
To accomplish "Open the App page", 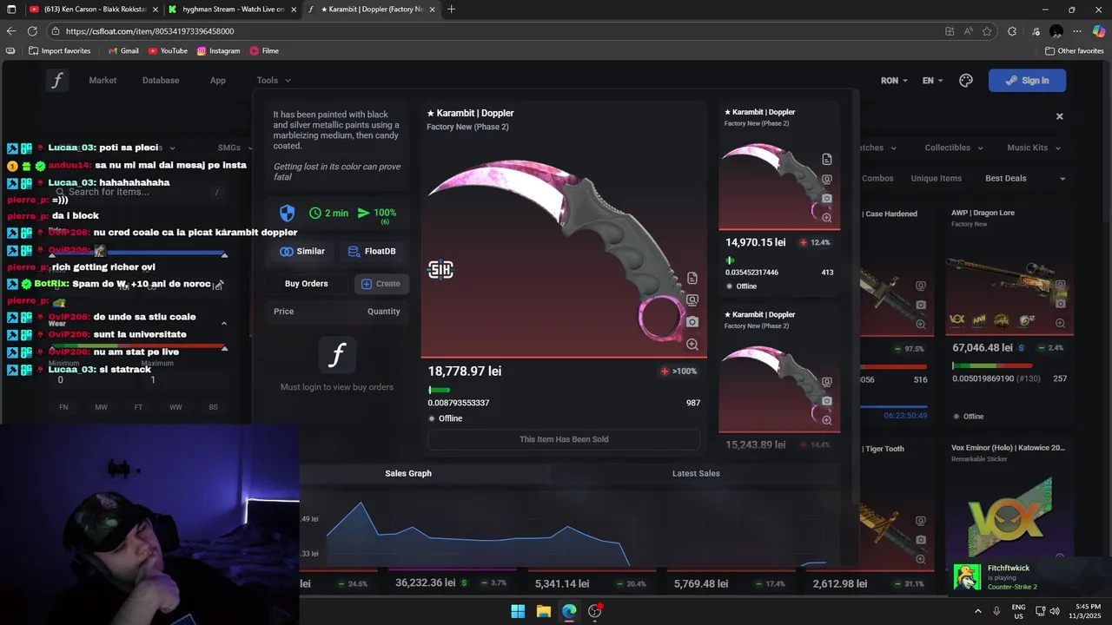I will click(218, 81).
